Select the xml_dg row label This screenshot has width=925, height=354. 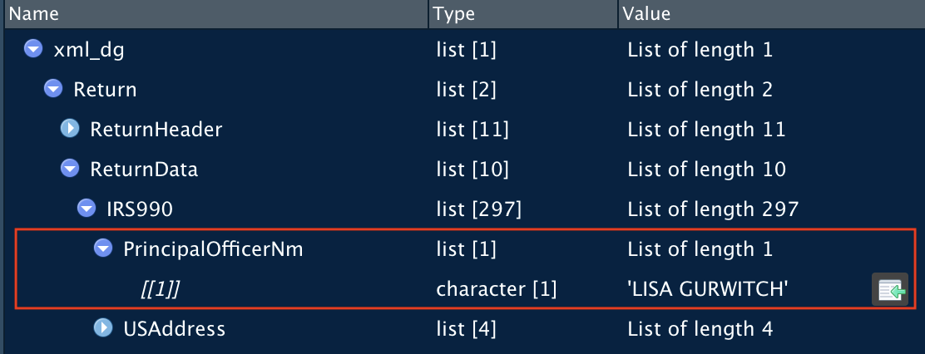pos(89,50)
